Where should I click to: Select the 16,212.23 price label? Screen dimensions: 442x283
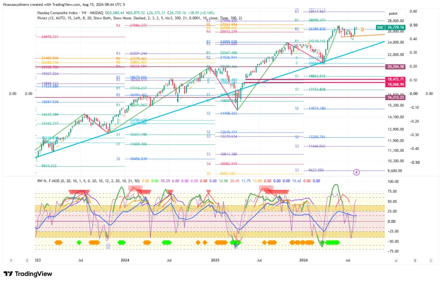(x=395, y=97)
